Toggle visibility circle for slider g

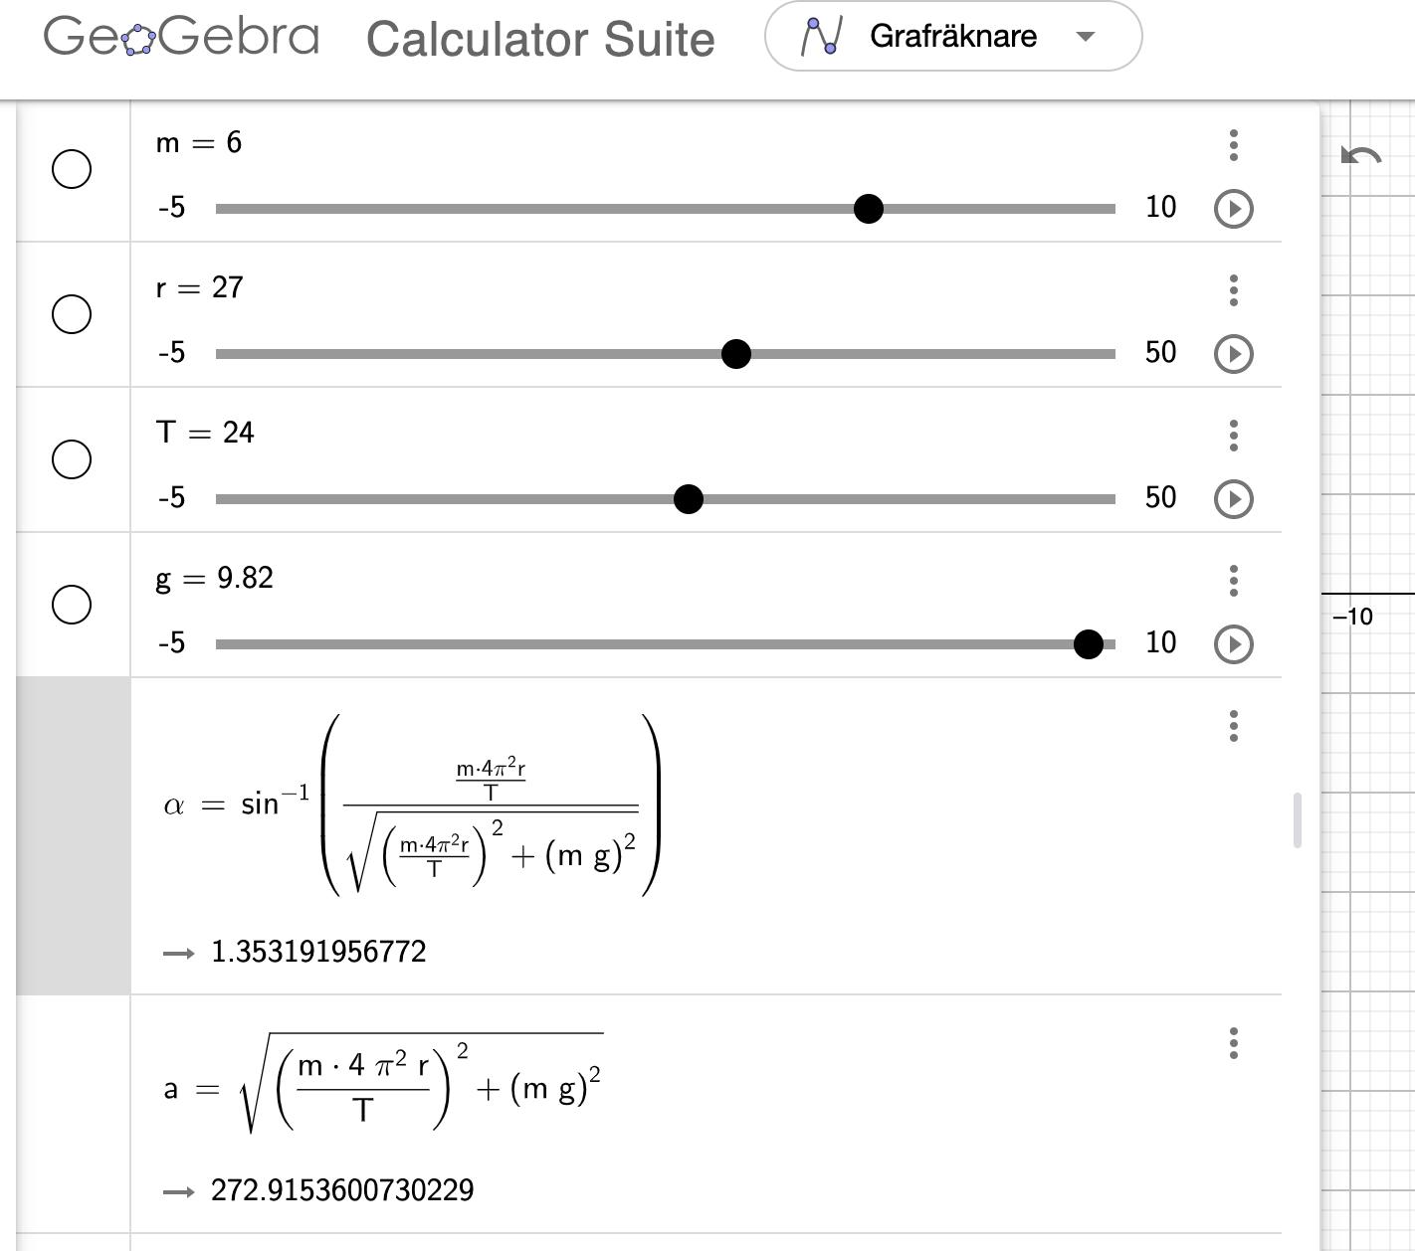click(x=72, y=605)
